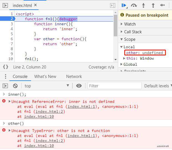The image size is (172, 150).
Task: Open the drawer three-dot menu
Action: 6,77
